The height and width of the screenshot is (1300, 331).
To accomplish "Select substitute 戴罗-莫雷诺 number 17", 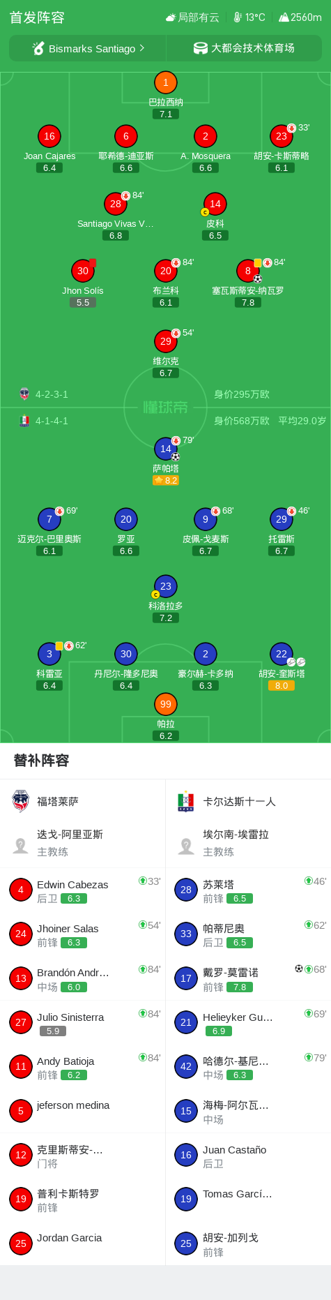I will [248, 978].
